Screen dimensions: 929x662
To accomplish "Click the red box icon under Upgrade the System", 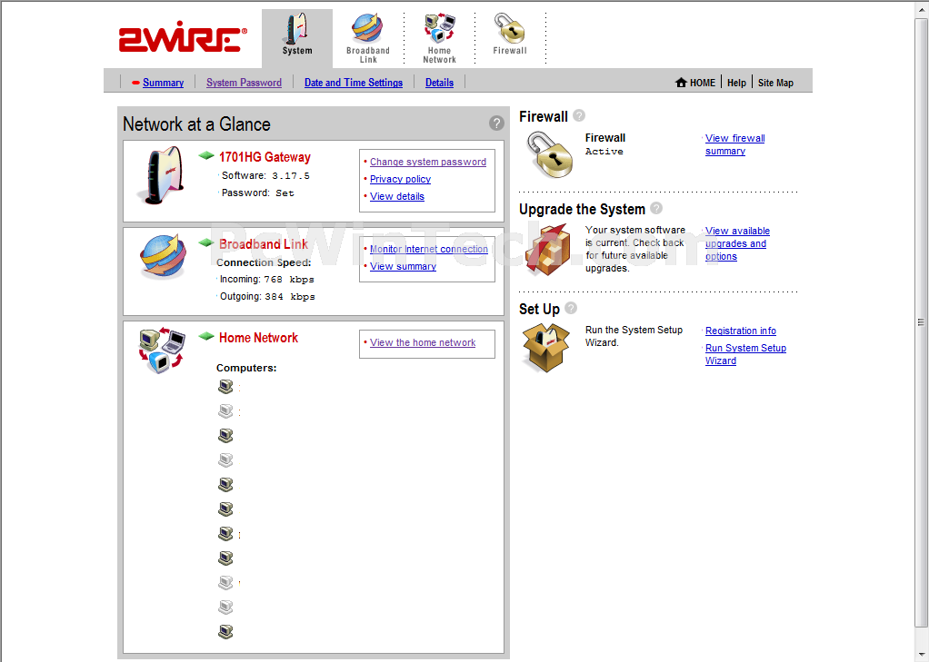I will pos(548,250).
